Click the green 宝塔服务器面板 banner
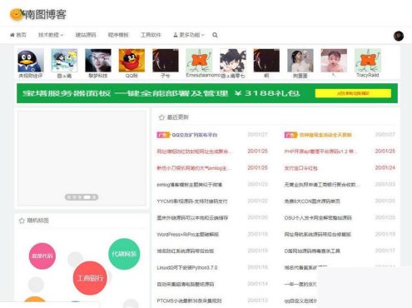Screen dimensions: 412x308 pyautogui.click(x=207, y=93)
